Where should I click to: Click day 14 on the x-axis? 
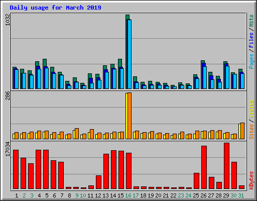pyautogui.click(x=113, y=195)
